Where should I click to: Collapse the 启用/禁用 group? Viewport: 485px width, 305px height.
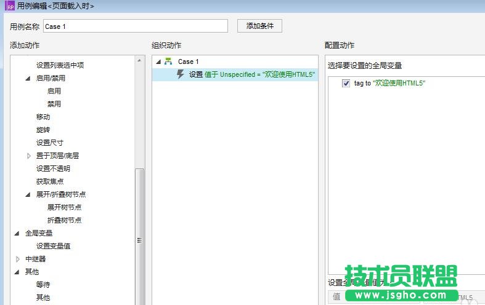(28, 79)
